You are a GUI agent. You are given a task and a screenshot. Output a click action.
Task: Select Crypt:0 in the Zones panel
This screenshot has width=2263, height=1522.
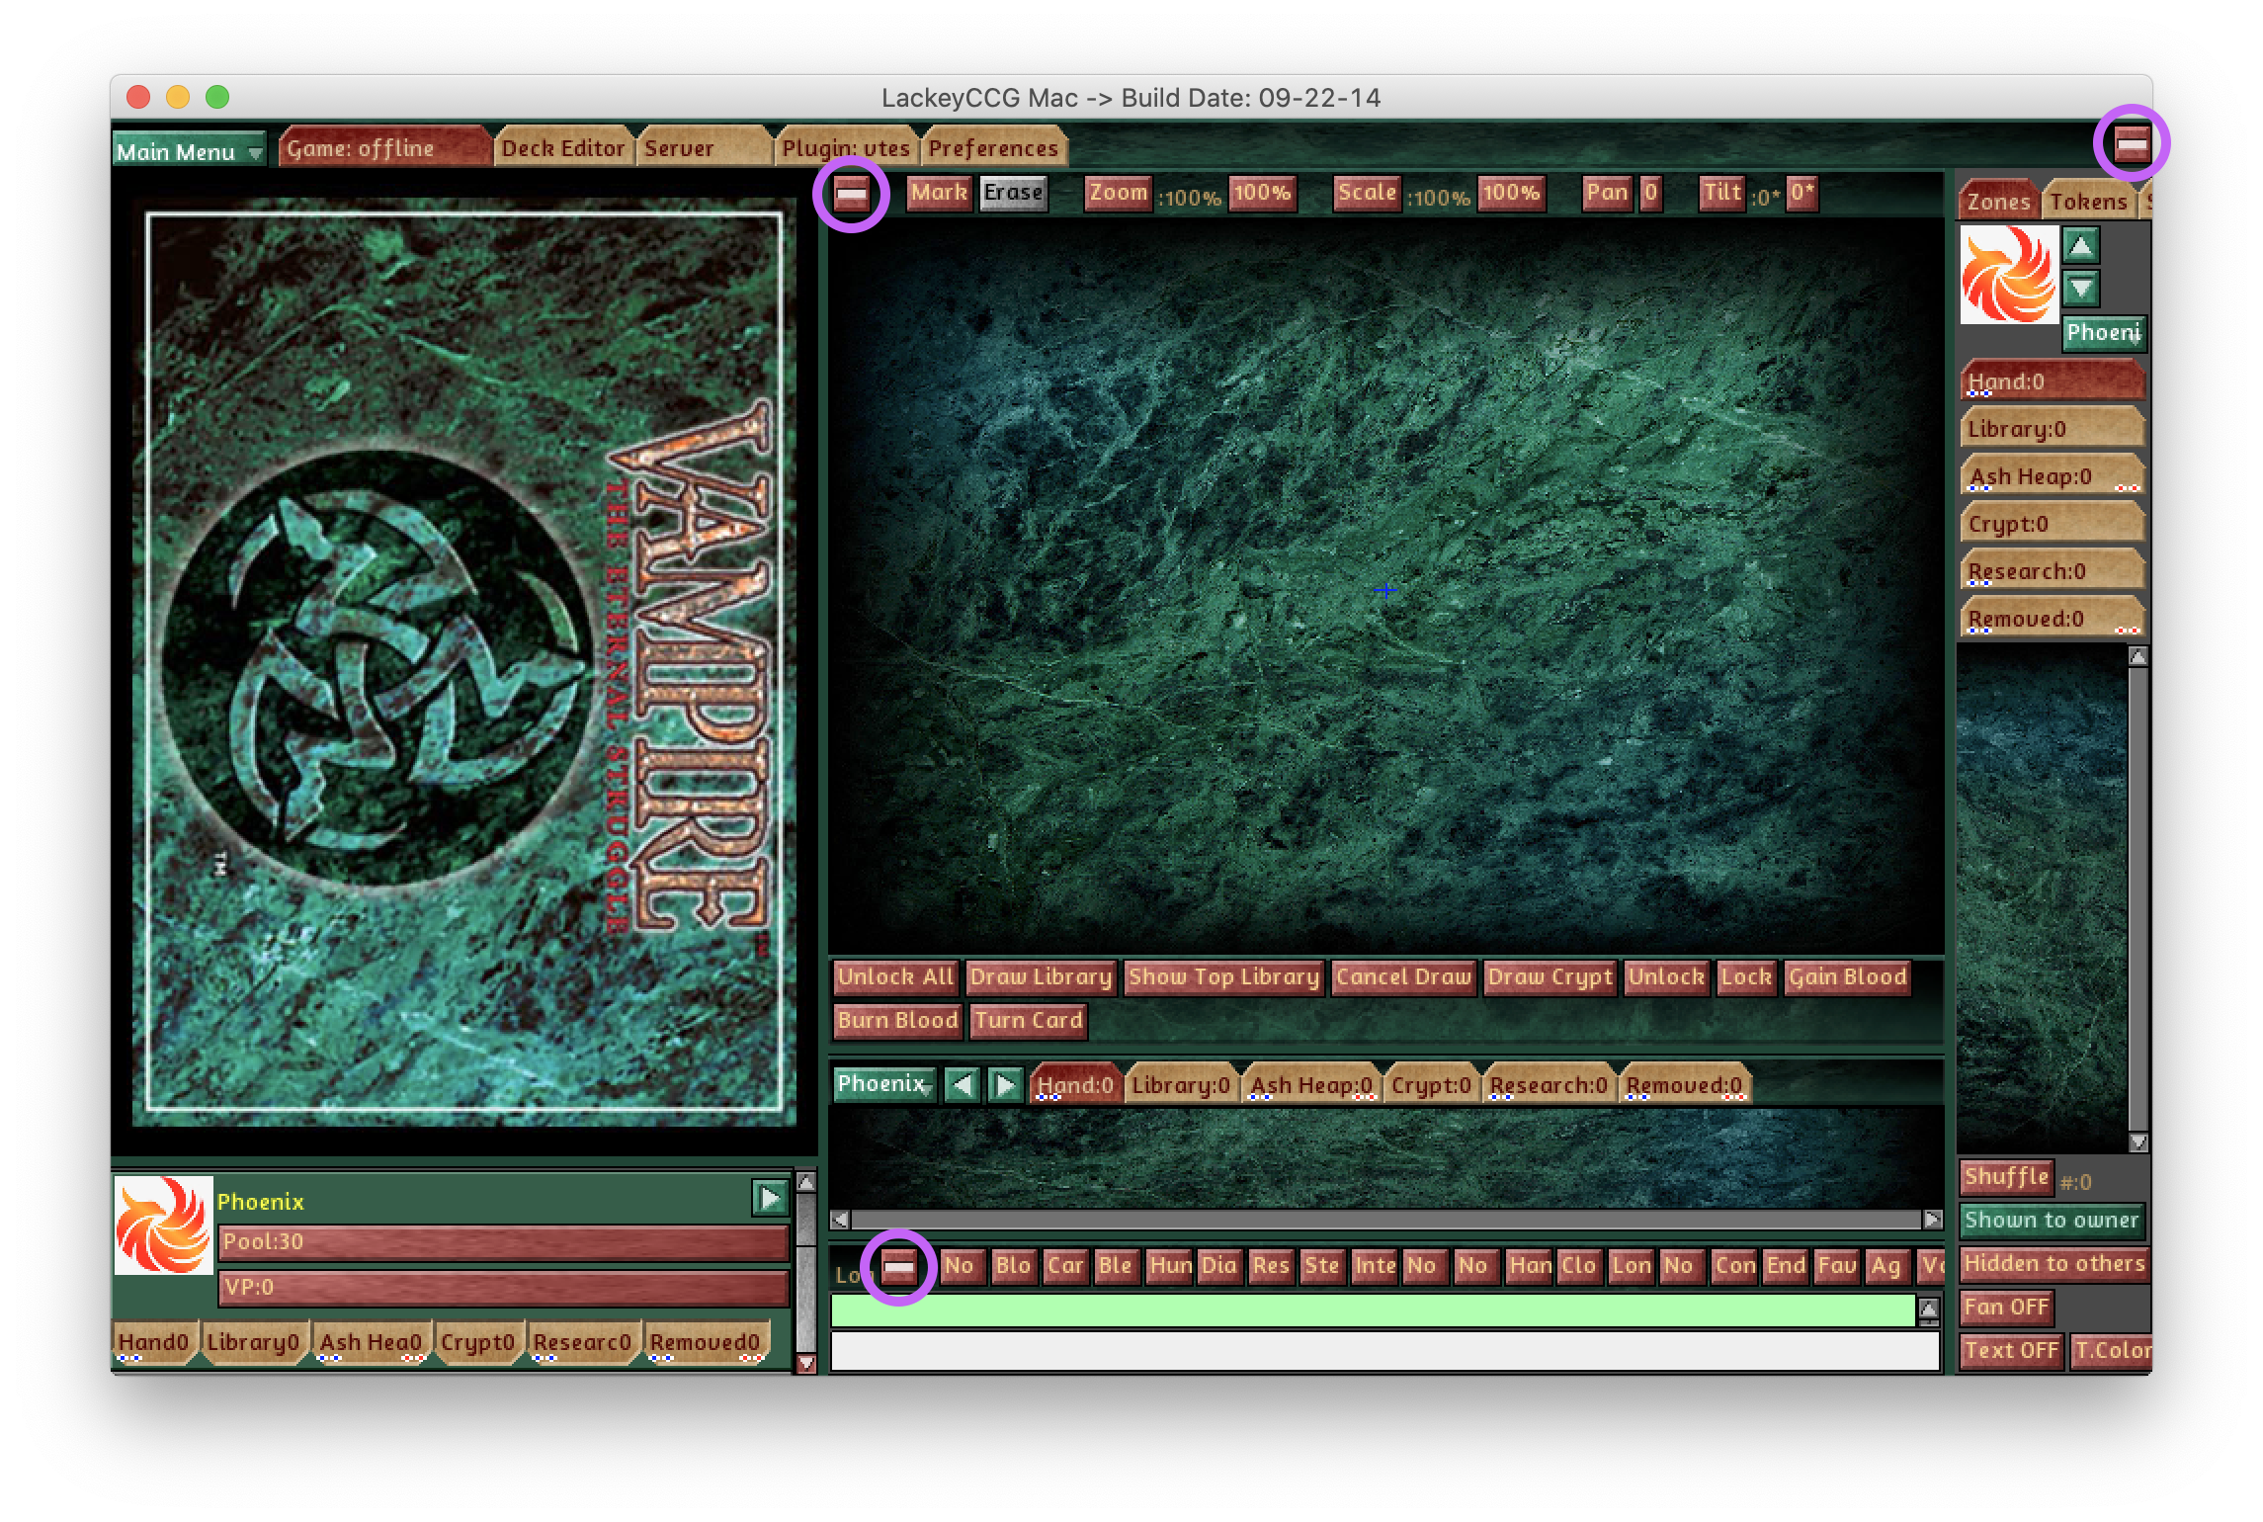[x=2053, y=524]
